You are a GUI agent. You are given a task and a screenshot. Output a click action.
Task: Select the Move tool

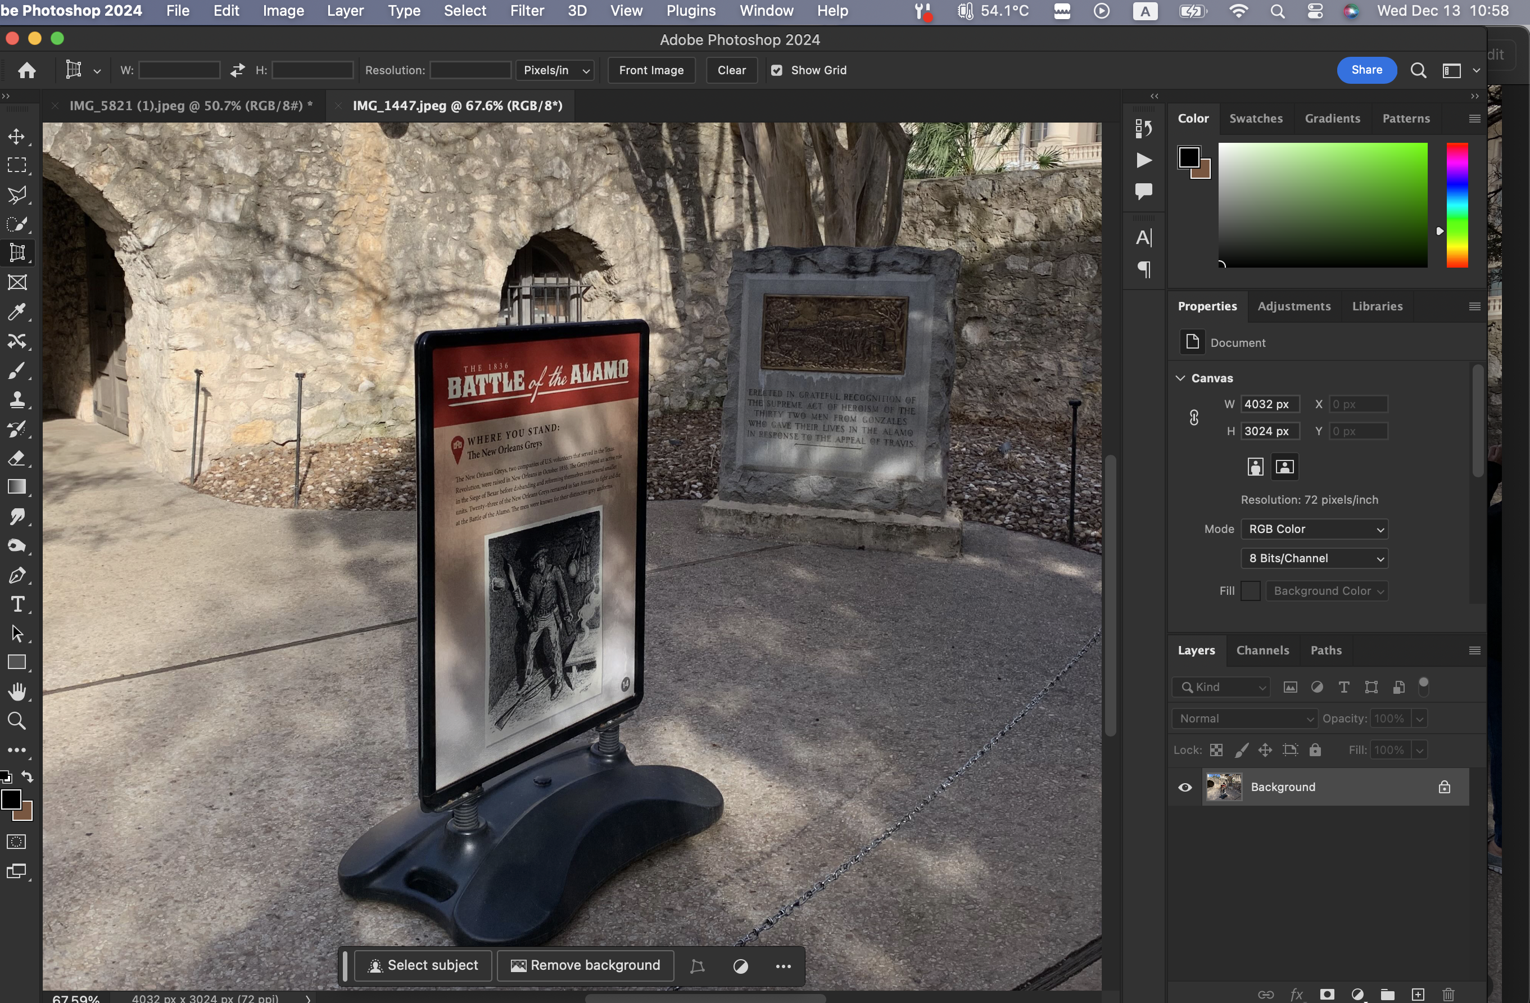click(x=17, y=136)
